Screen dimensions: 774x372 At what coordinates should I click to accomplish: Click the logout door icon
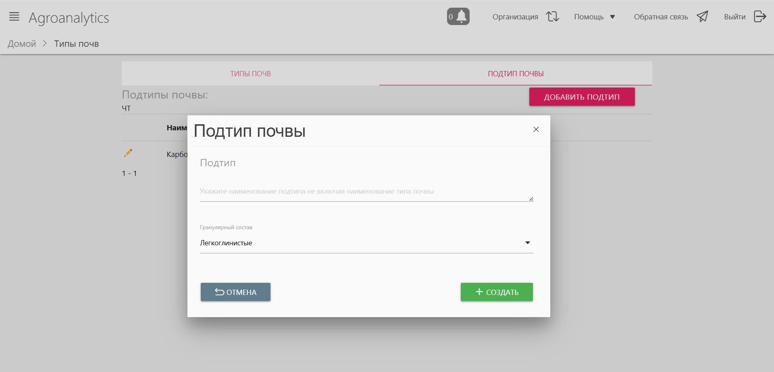(759, 17)
